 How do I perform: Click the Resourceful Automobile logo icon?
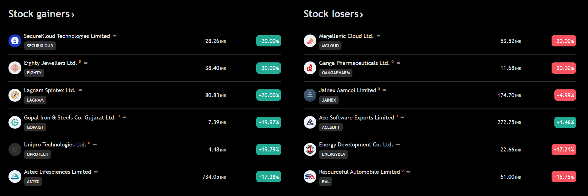coord(310,177)
